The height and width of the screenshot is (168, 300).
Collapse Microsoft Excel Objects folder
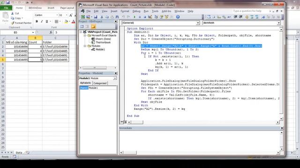click(x=85, y=35)
